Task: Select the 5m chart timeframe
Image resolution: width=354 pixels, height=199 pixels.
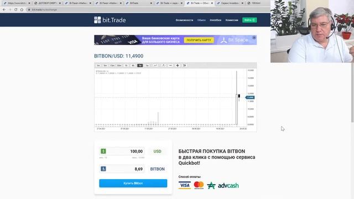Action: point(105,65)
